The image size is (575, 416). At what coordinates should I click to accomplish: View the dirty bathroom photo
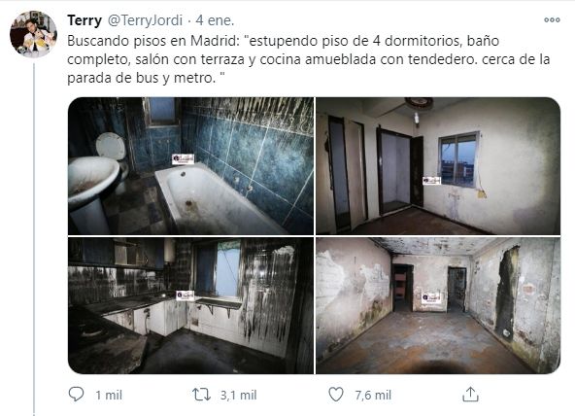click(190, 166)
